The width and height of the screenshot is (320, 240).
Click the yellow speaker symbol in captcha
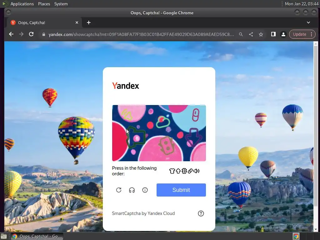point(127,114)
